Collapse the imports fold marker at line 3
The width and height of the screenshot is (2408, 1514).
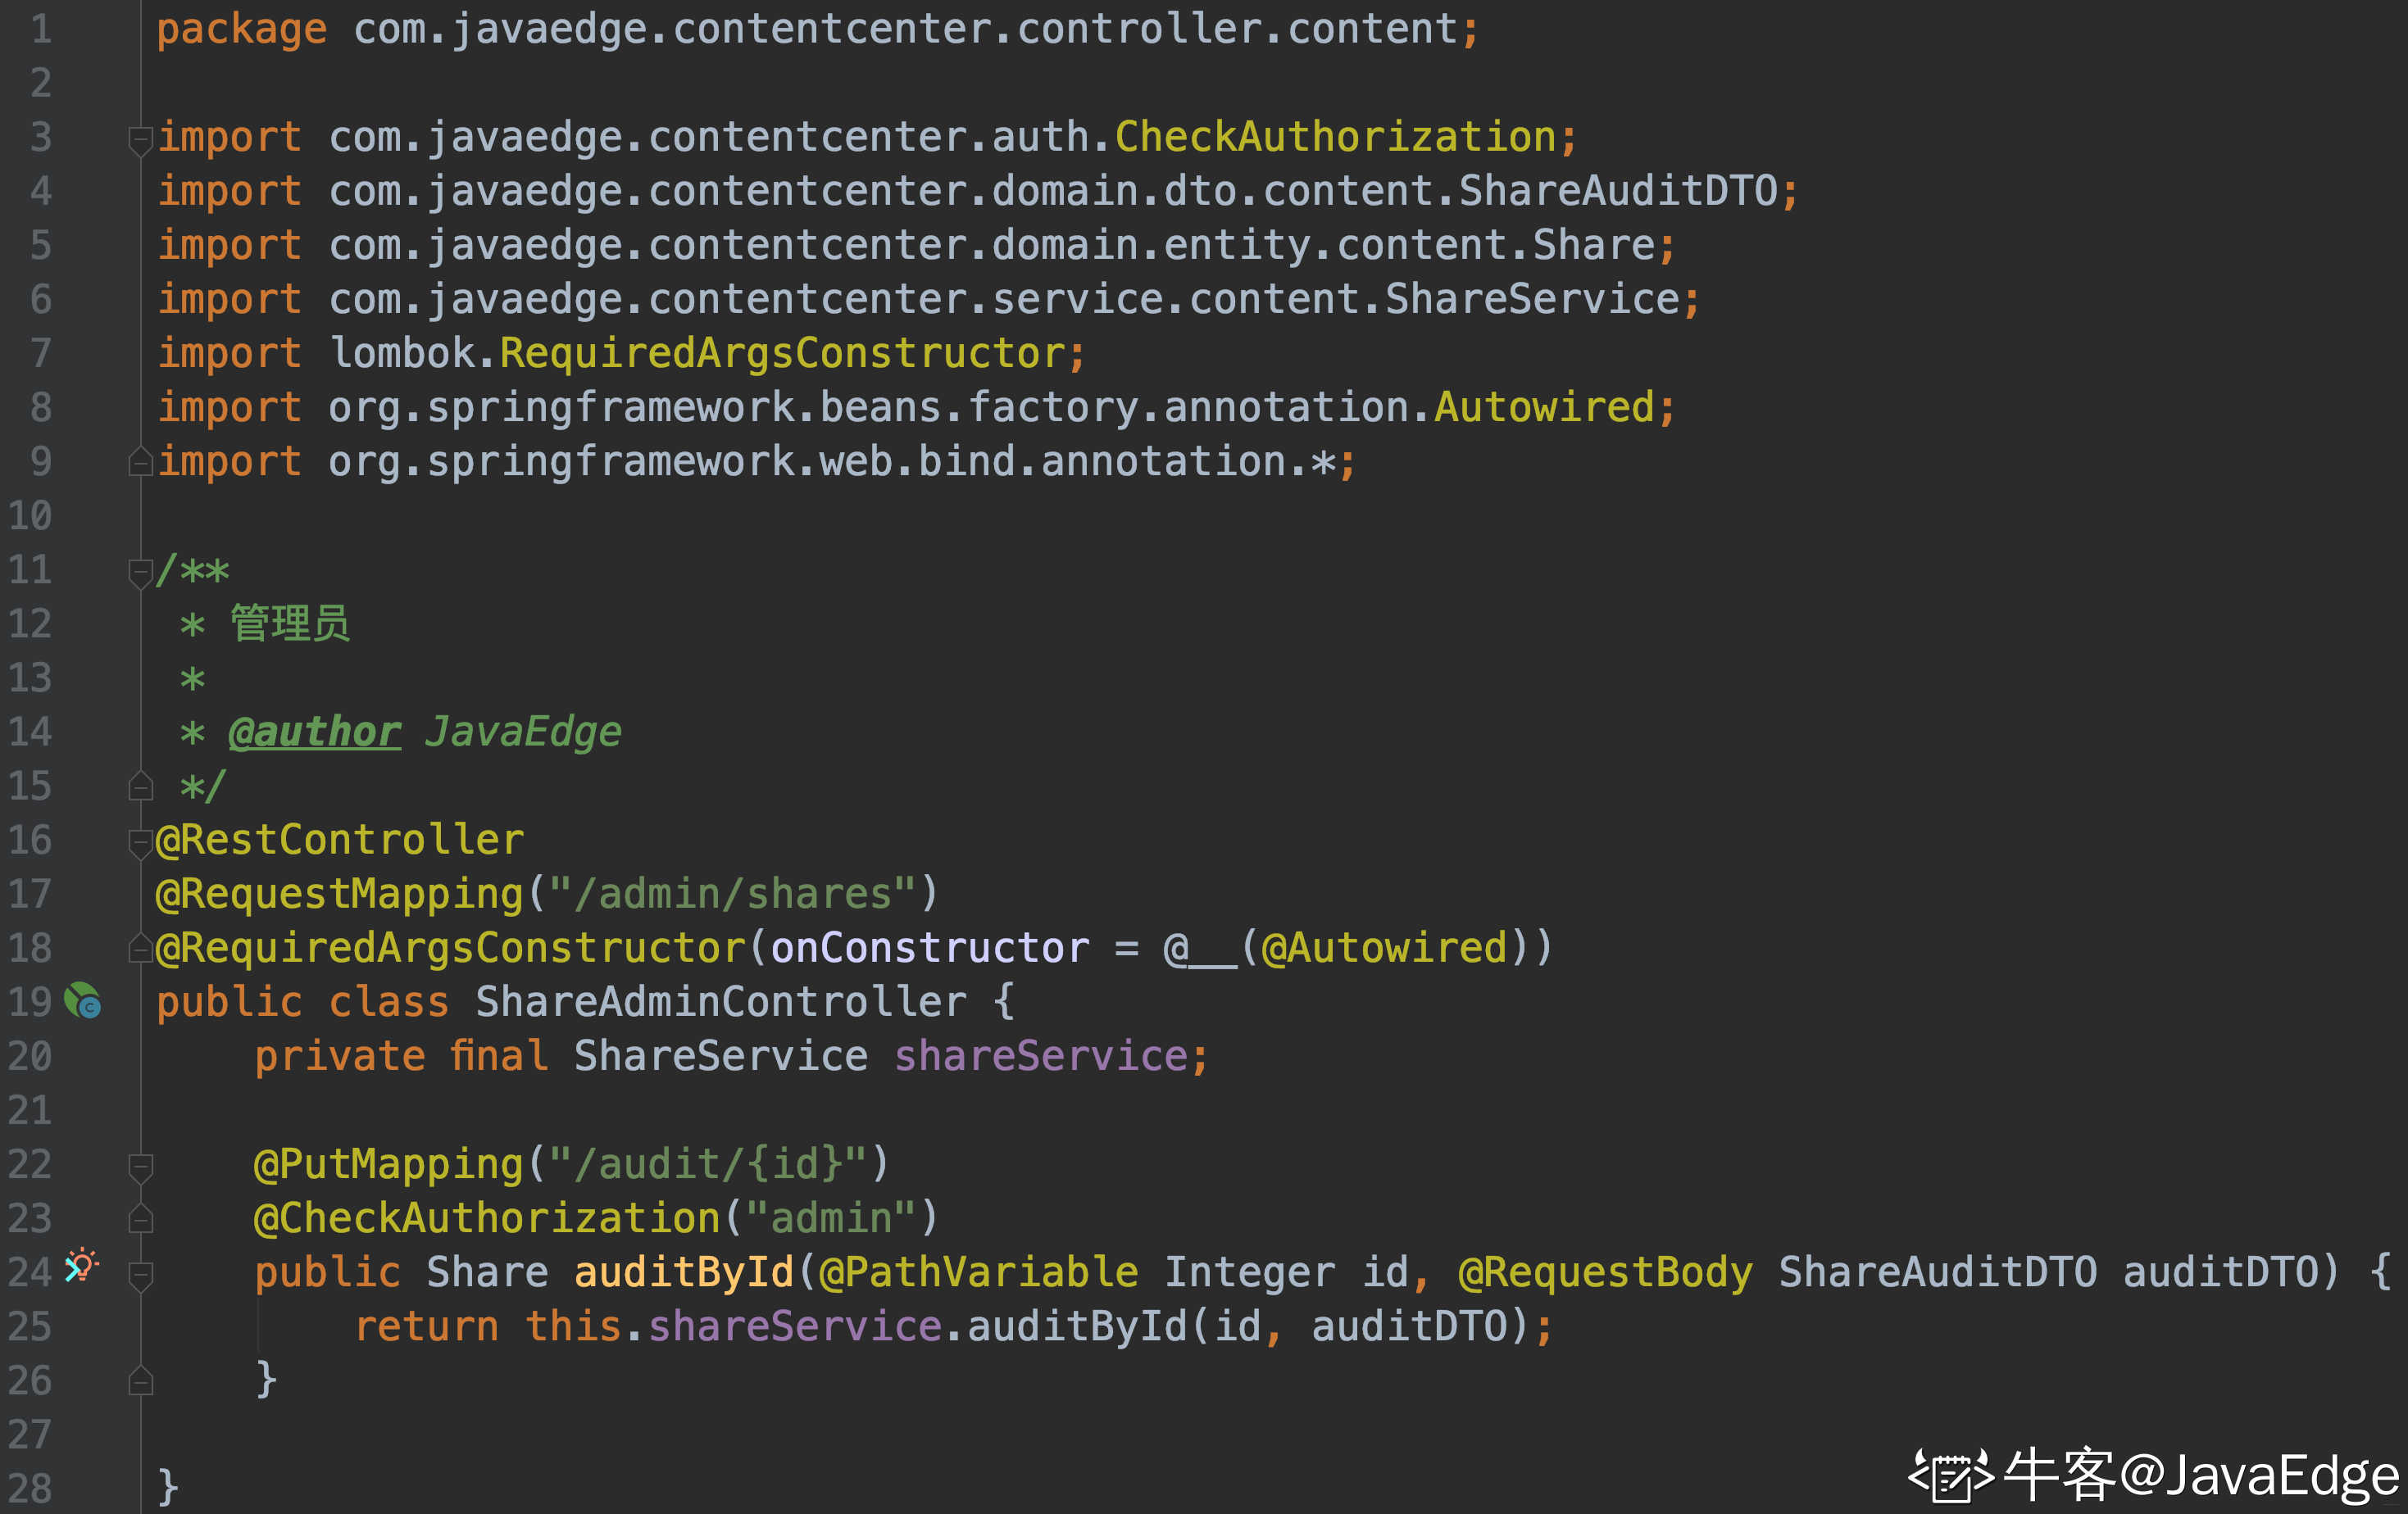[140, 140]
